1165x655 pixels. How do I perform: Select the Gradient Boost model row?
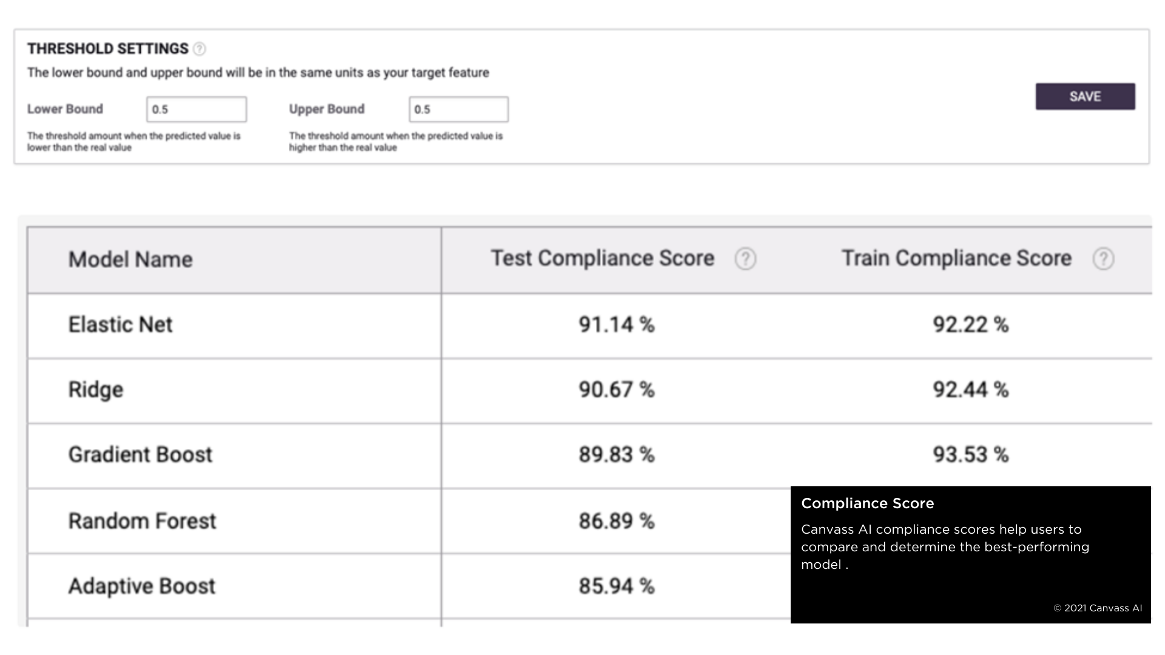click(x=590, y=455)
